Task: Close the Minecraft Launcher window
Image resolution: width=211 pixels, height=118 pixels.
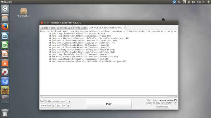Action: [42, 23]
